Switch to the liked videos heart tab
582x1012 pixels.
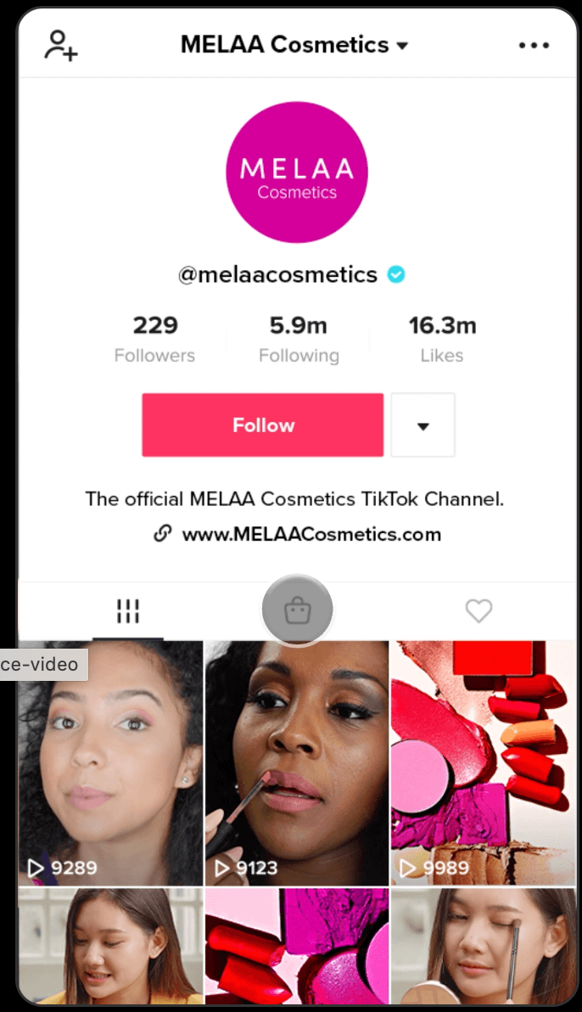(x=478, y=610)
